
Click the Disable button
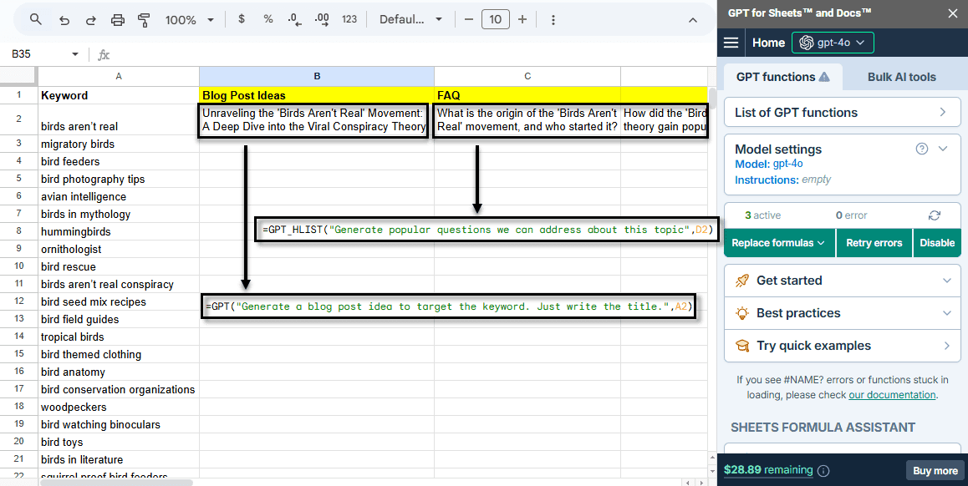tap(936, 243)
